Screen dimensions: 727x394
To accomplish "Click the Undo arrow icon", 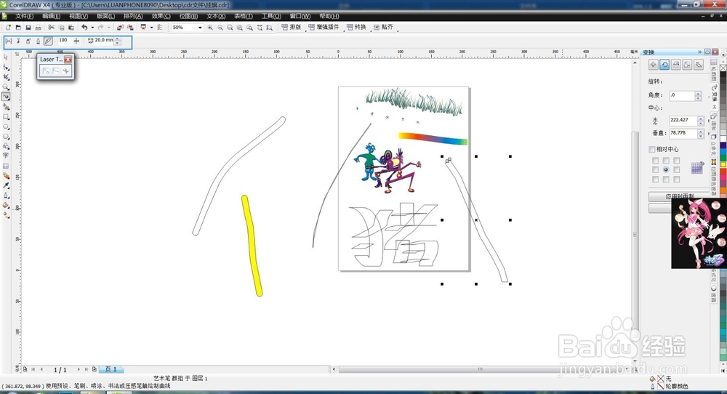I will 84,28.
